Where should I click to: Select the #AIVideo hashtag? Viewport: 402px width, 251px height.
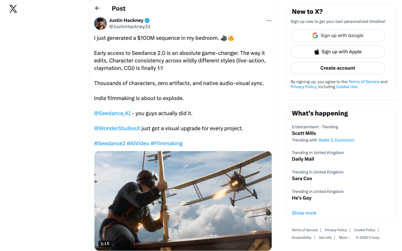(x=138, y=143)
